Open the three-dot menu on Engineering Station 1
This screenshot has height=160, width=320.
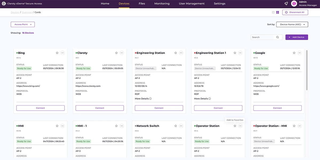click(x=240, y=53)
